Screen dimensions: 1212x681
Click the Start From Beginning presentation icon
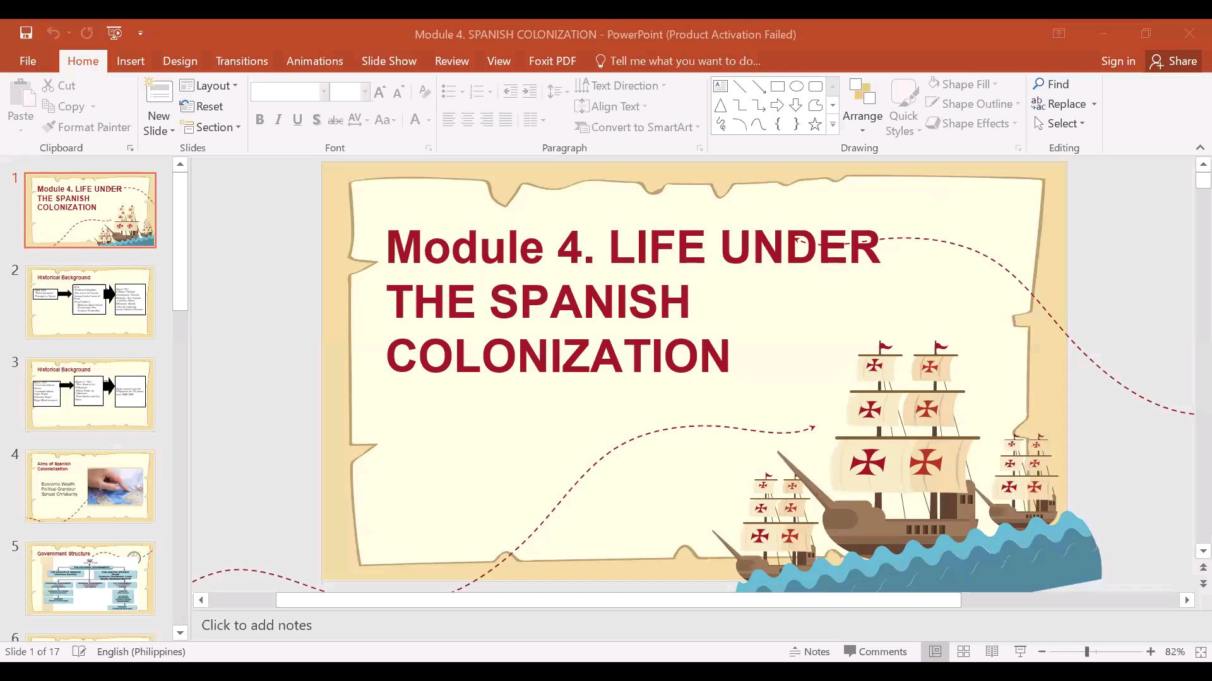tap(114, 33)
